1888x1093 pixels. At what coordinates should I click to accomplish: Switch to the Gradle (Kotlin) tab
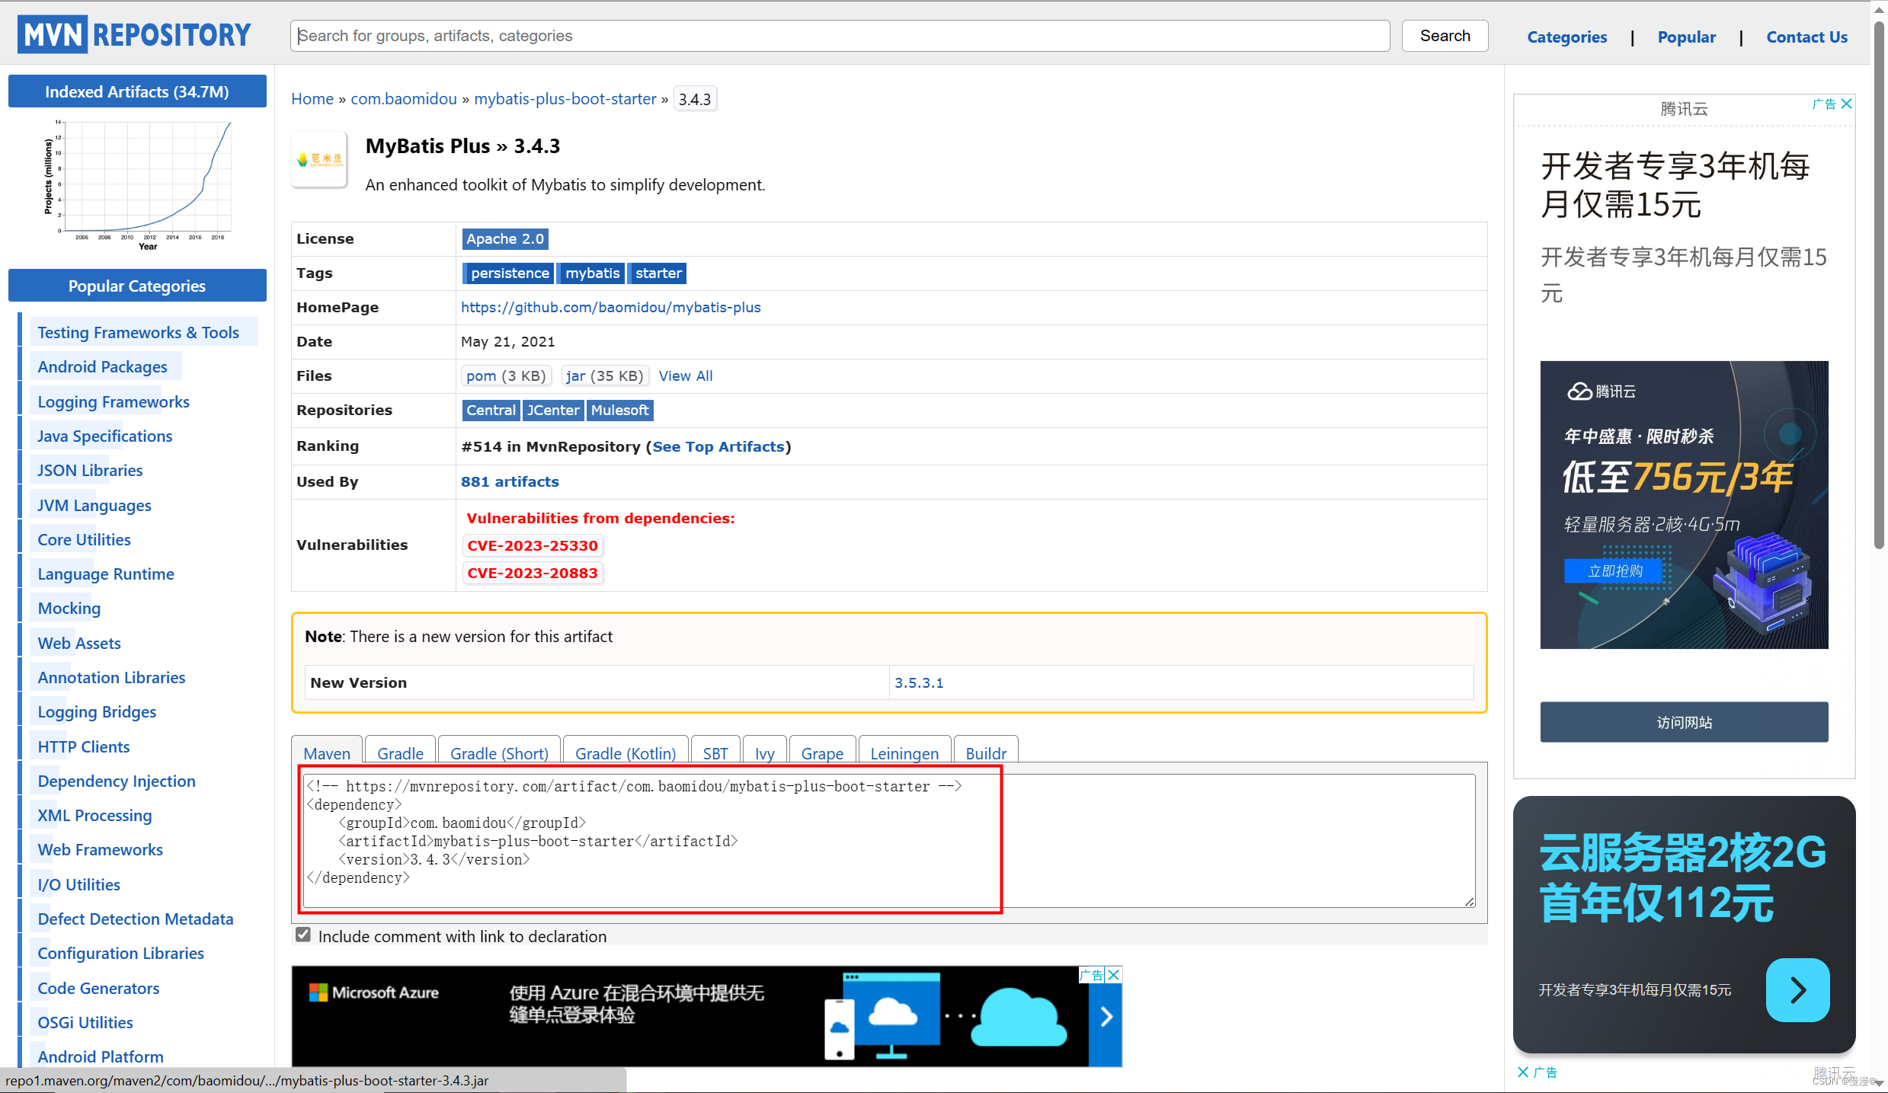(624, 753)
